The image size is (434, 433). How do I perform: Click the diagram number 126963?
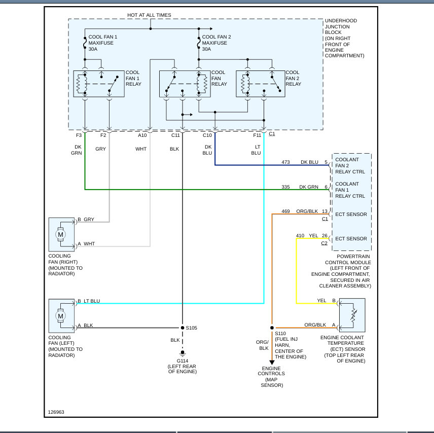[x=56, y=412]
